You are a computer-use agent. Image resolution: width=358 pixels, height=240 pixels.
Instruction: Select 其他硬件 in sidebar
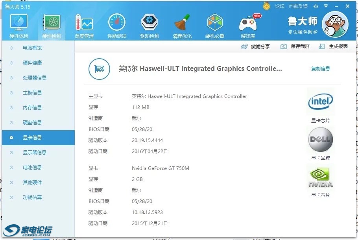point(38,183)
